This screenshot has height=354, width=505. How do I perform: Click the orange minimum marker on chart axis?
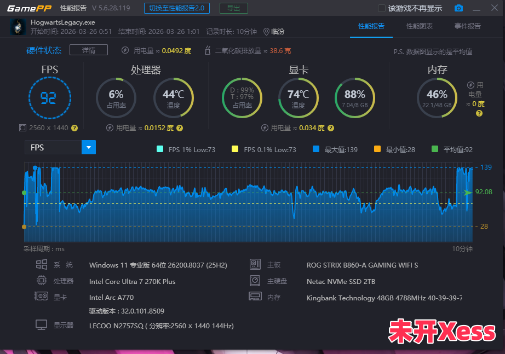(x=24, y=227)
